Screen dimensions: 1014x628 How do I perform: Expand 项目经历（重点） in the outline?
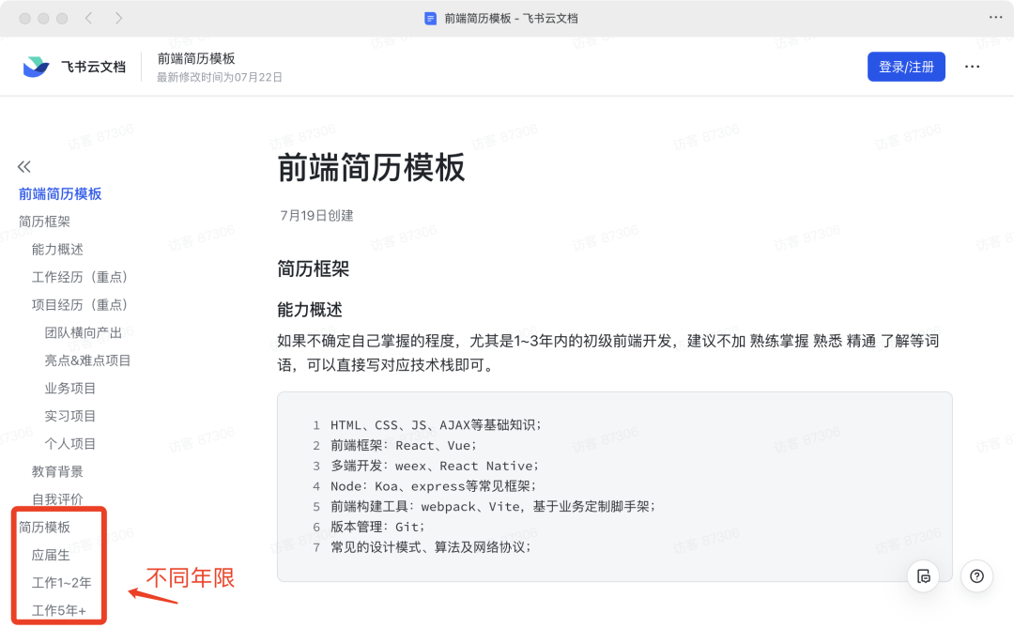coord(81,304)
